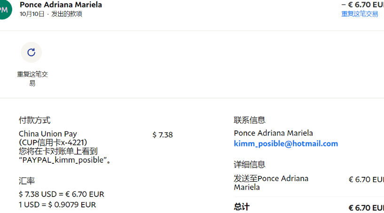Image resolution: width=384 pixels, height=213 pixels.
Task: Click the 1 USD = $ 0.9079 EUR rate
Action: (x=57, y=205)
